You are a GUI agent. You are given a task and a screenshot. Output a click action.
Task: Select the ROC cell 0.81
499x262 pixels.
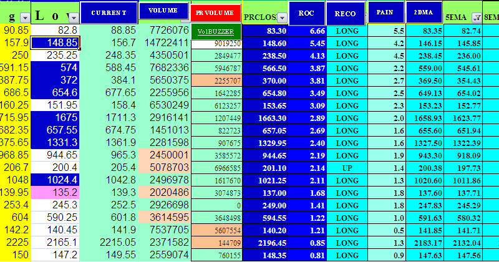[307, 256]
